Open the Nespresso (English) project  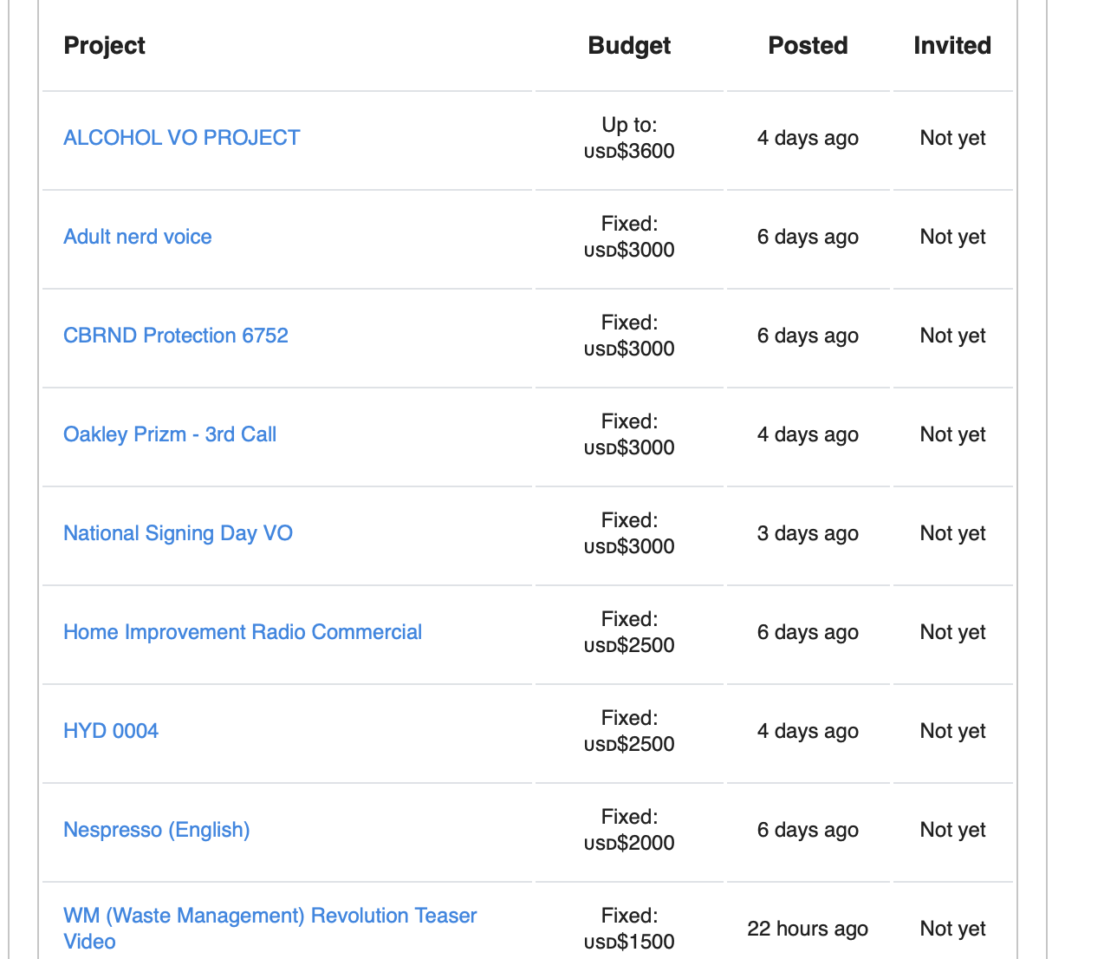click(x=156, y=830)
